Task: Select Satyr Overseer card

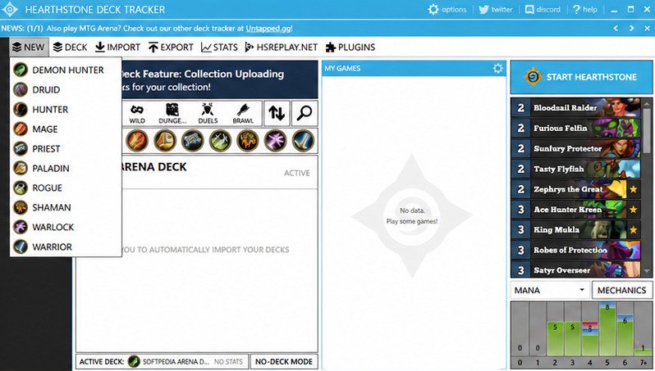Action: click(x=576, y=269)
